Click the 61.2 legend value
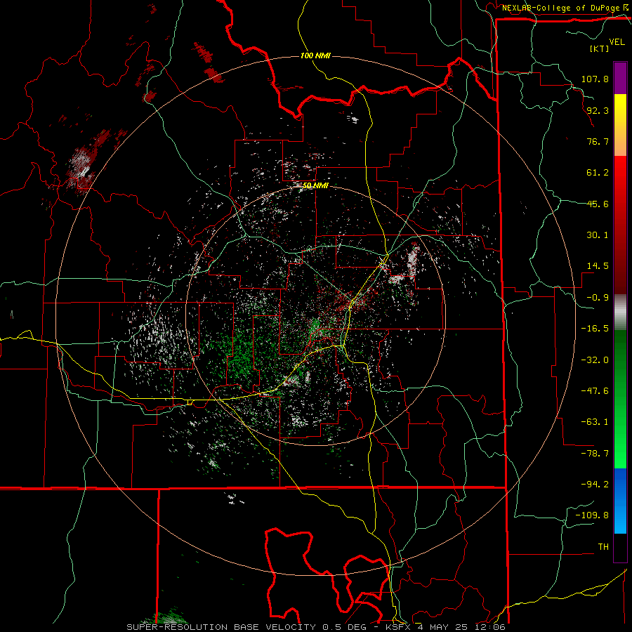Screen dimensions: 632x632 click(598, 173)
